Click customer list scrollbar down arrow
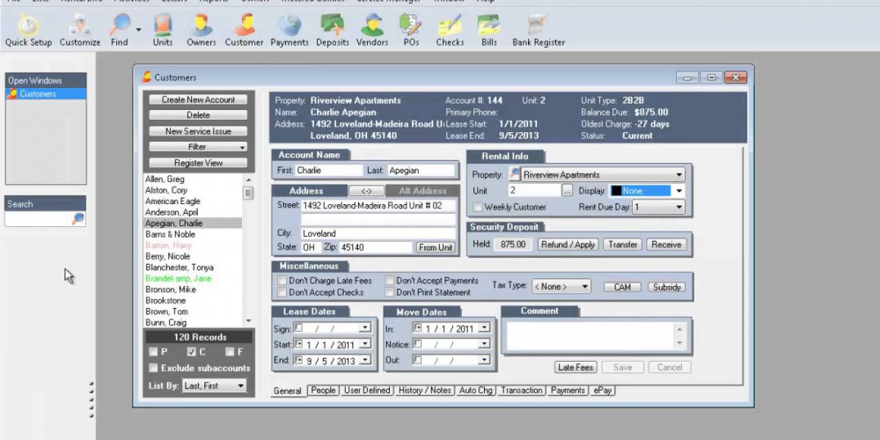This screenshot has width=880, height=440. coord(249,321)
